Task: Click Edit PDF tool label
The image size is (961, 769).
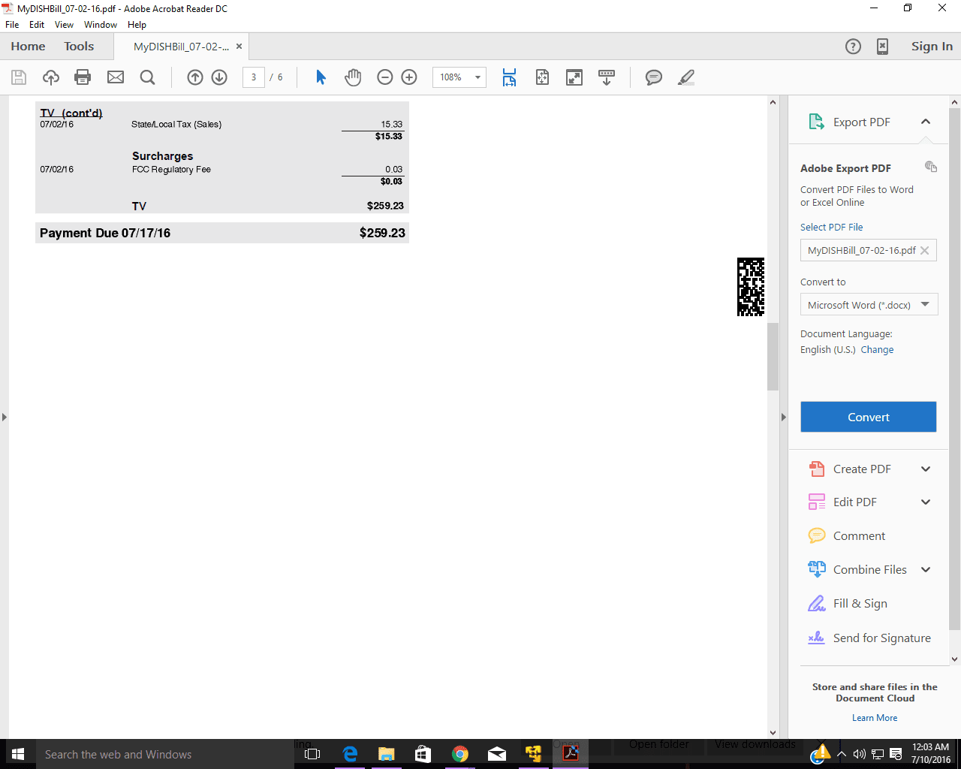Action: [854, 502]
